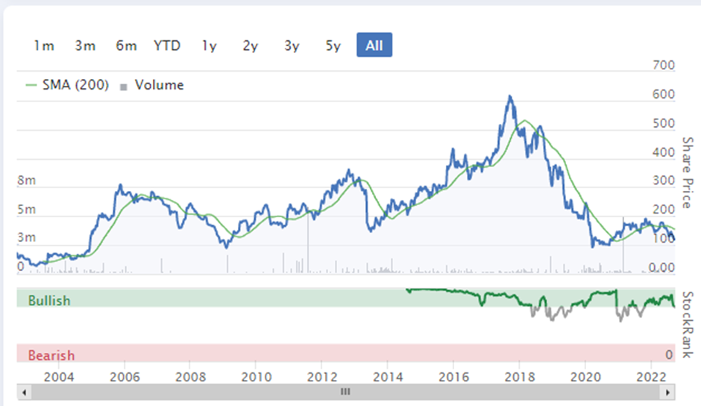Image resolution: width=701 pixels, height=406 pixels.
Task: Select the 1m time range
Action: tap(44, 46)
